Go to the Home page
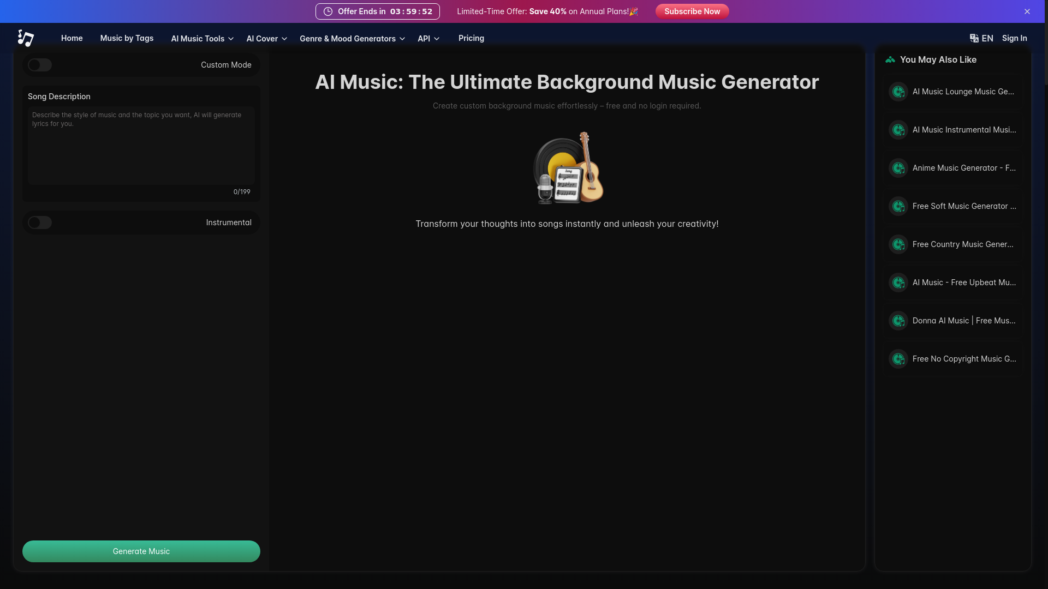 point(72,38)
